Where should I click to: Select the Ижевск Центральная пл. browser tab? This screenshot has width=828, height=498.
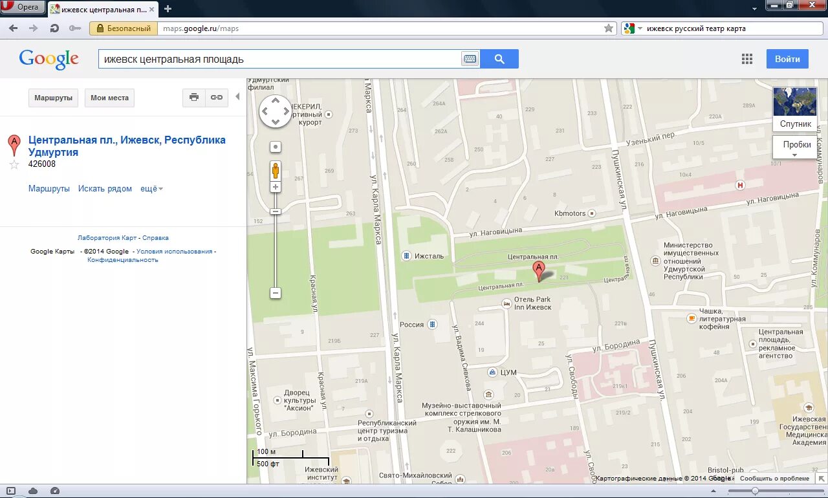click(x=102, y=8)
